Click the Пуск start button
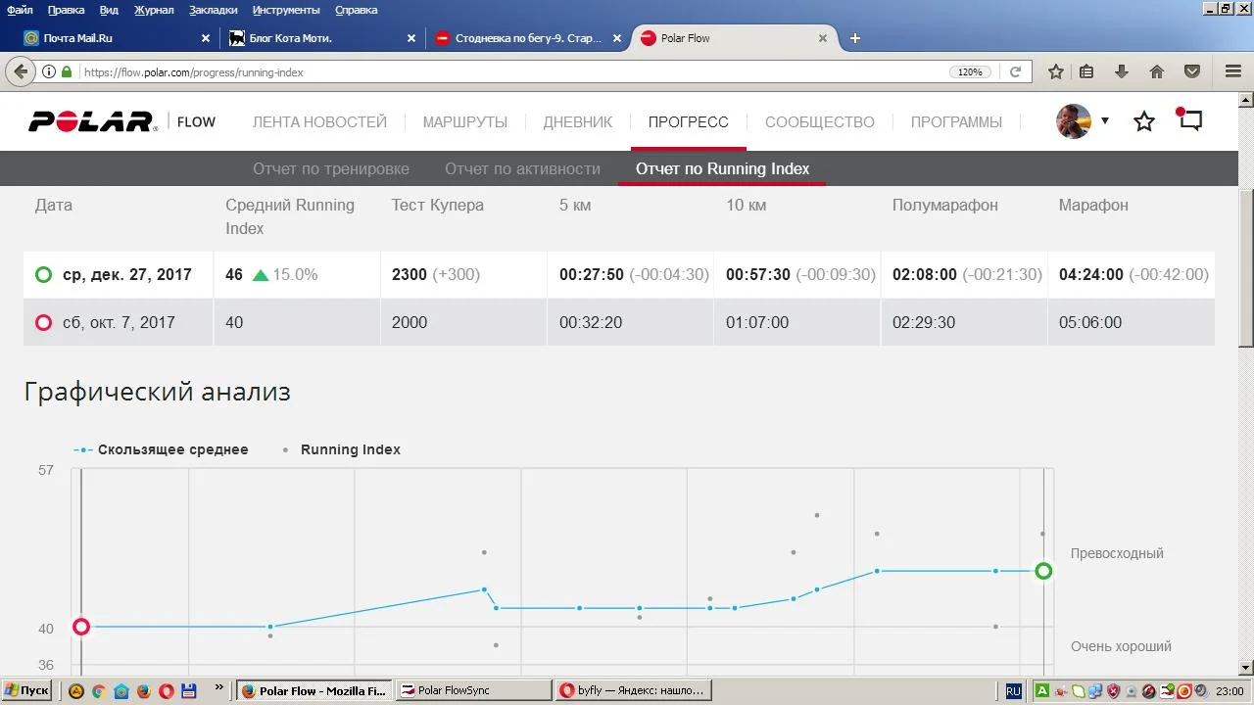This screenshot has width=1254, height=705. point(26,690)
